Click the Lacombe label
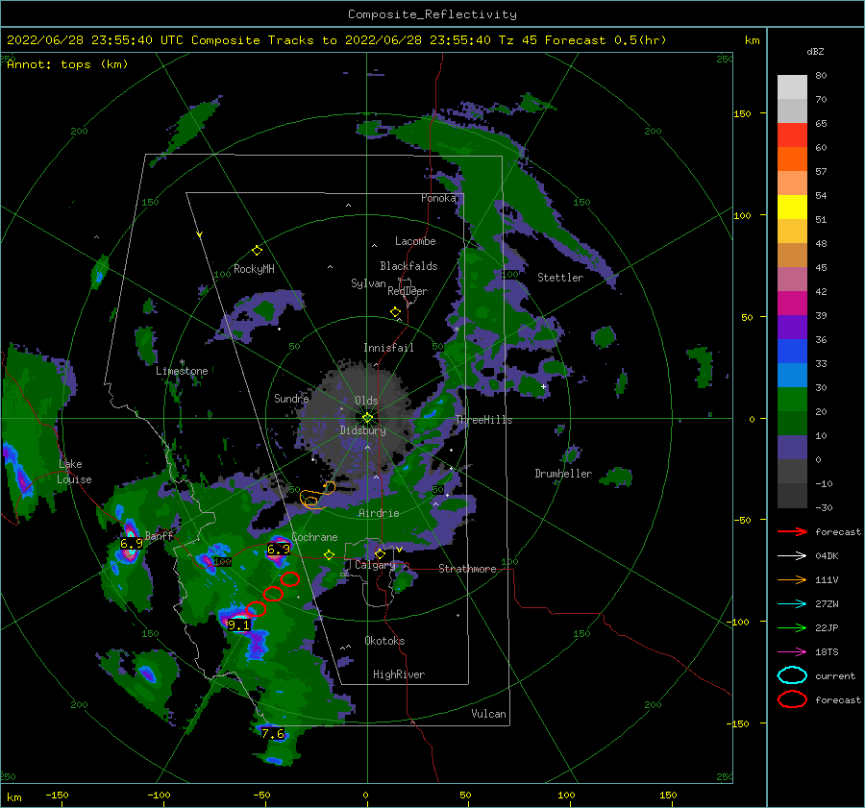This screenshot has width=865, height=808. pos(415,241)
